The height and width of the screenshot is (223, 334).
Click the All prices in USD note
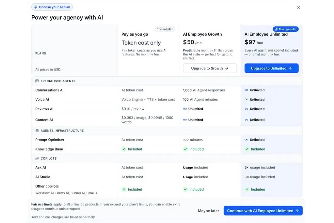(x=48, y=70)
